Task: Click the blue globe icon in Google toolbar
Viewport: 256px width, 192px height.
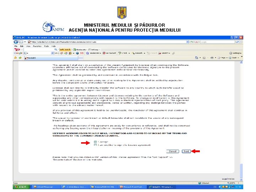Action: [x=78, y=53]
